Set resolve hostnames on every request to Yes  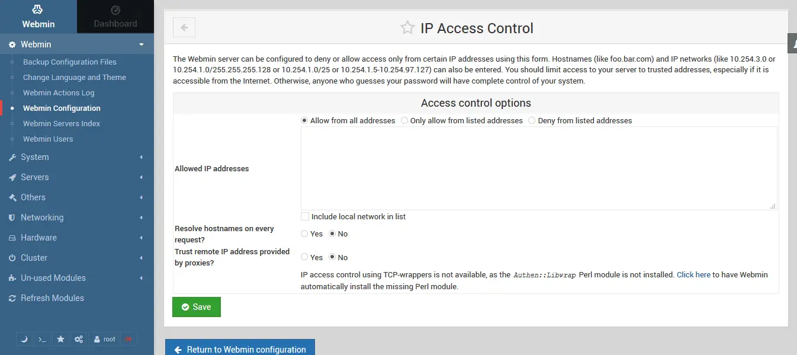(304, 234)
